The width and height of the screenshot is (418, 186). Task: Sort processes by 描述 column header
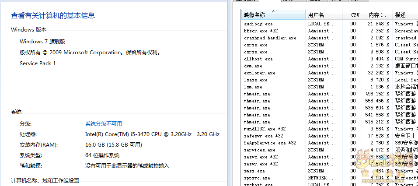[x=405, y=15]
